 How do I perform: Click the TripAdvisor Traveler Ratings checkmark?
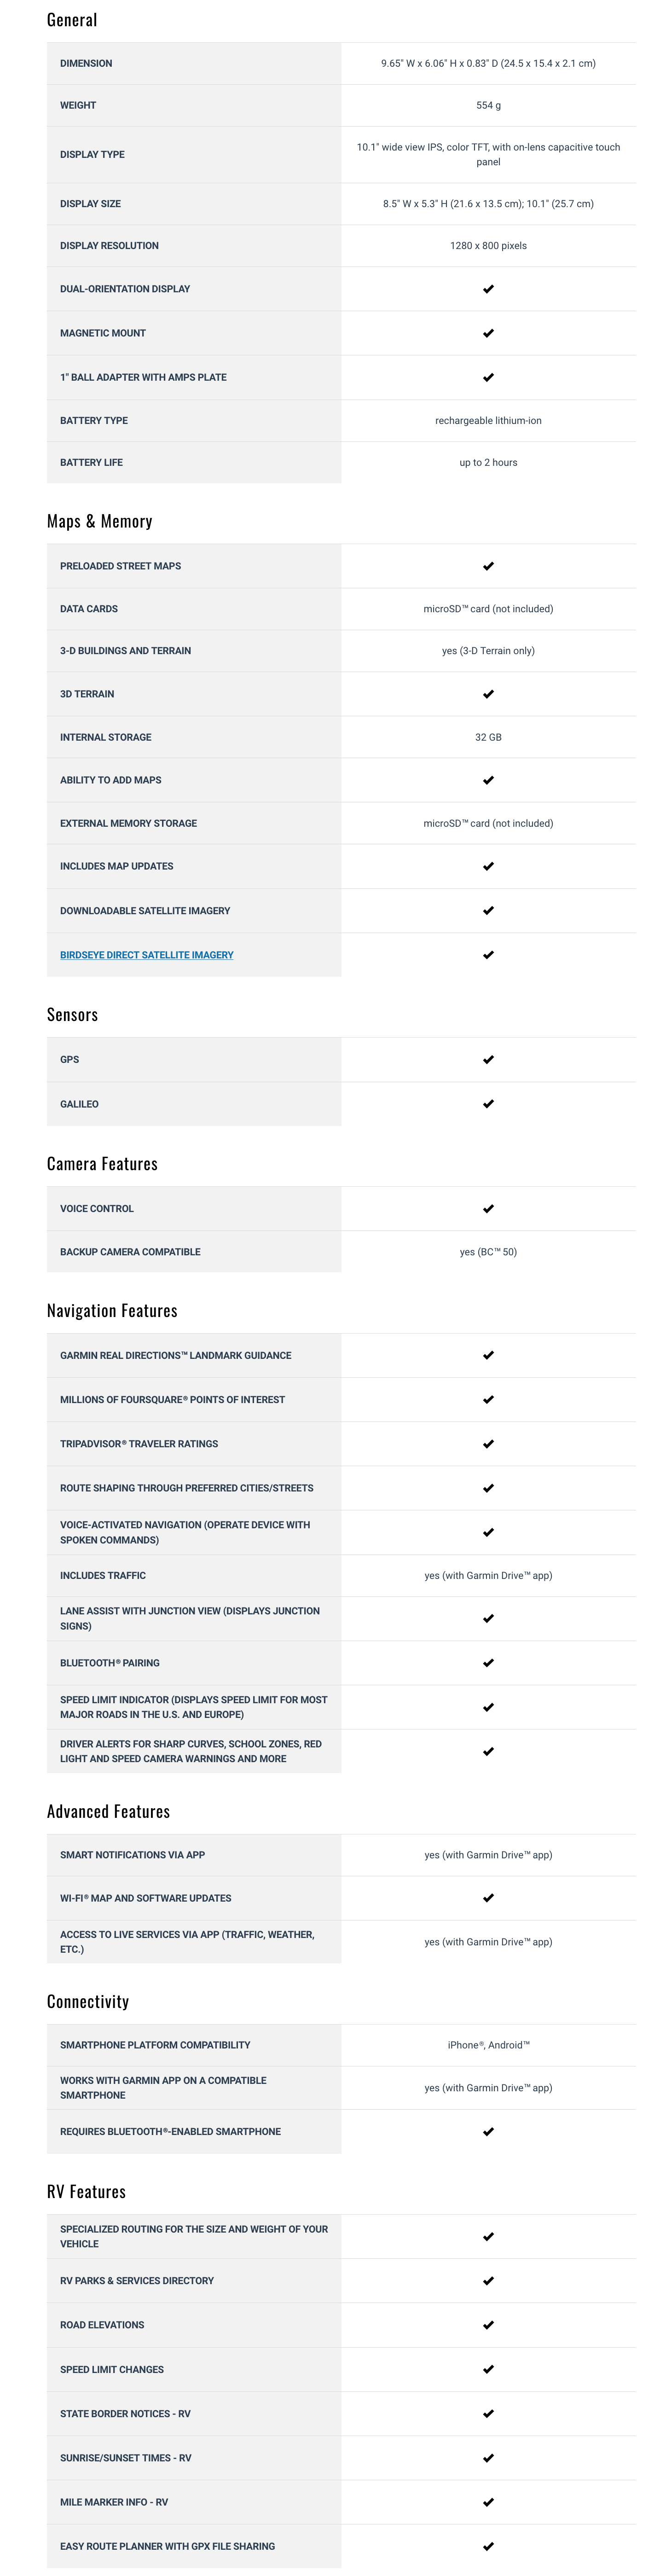coord(488,1444)
